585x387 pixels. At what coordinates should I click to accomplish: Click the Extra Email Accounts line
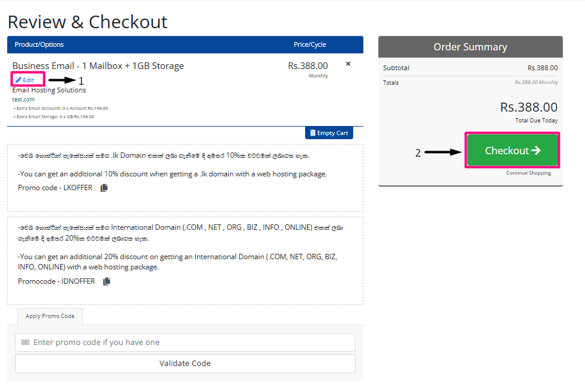tap(60, 108)
